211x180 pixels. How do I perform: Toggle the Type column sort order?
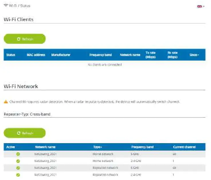point(97,147)
